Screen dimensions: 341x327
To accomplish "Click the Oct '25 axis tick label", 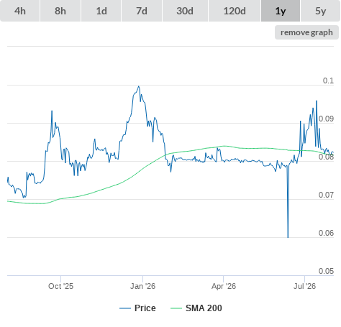I will 60,286.
